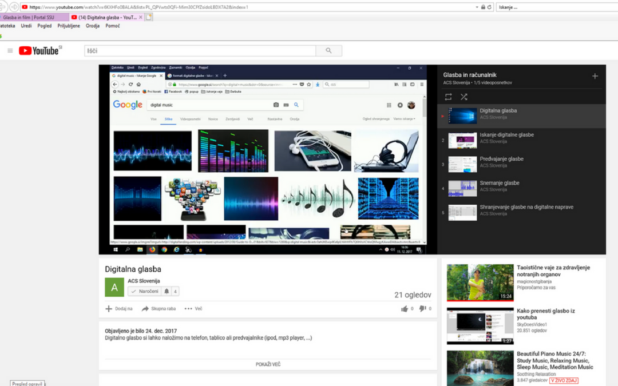Open playlist item Snemanje glasbe

500,183
